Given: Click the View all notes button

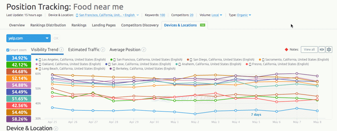Looking at the screenshot, I should [x=309, y=50].
